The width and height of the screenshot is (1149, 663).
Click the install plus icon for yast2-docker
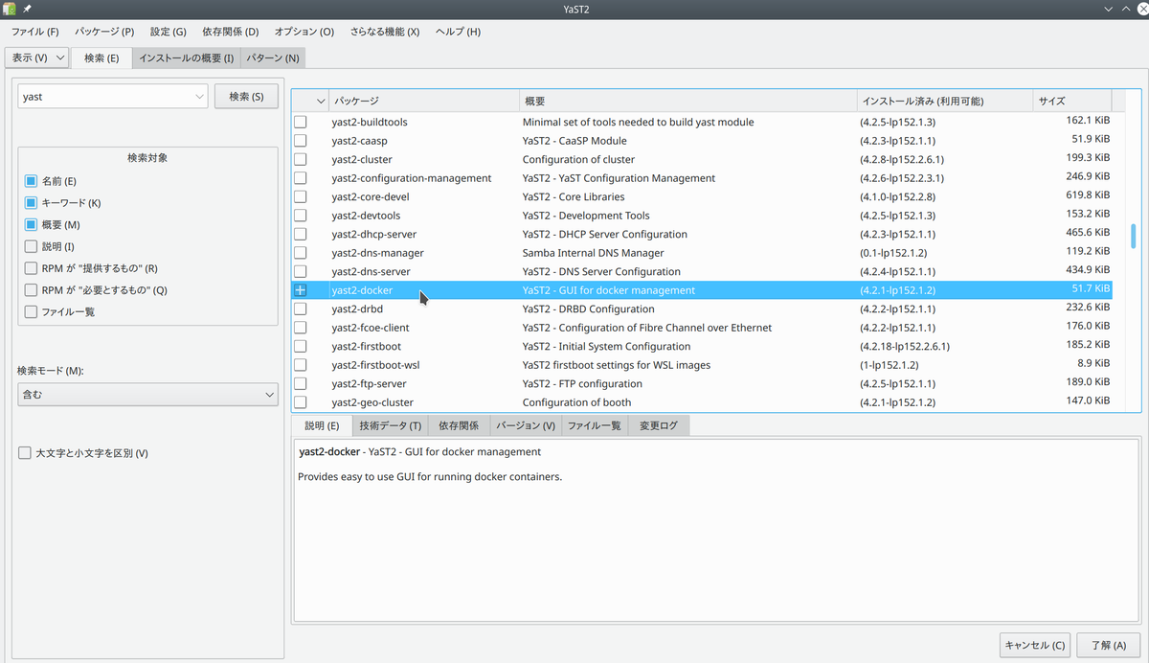coord(301,290)
